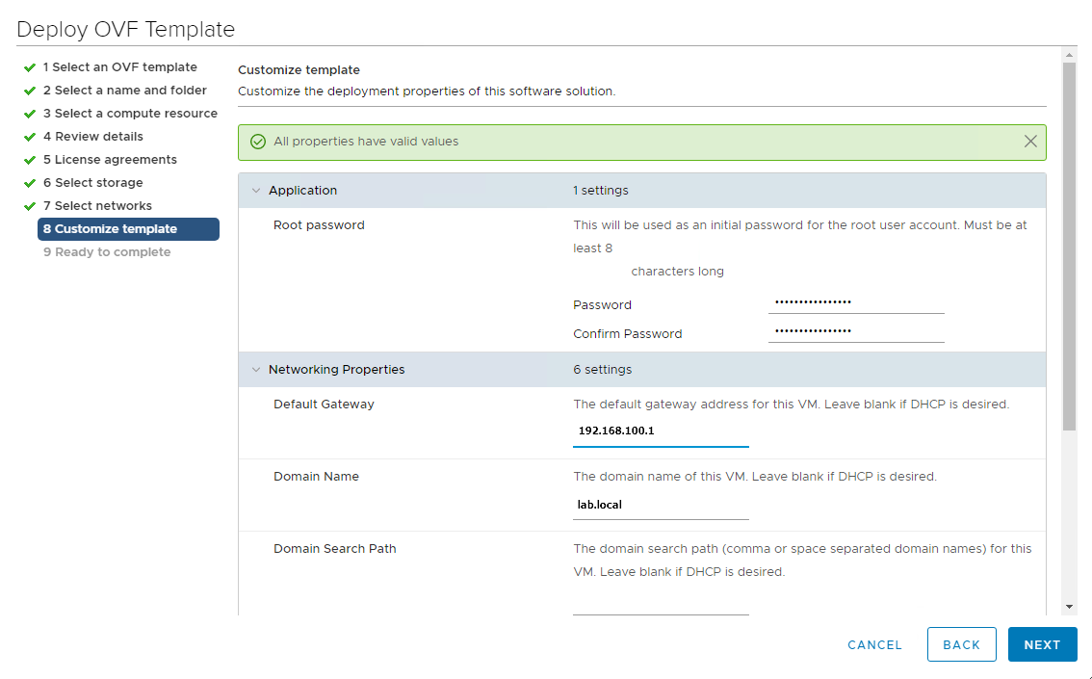Screen dimensions: 1092x679
Task: Click checkmark beside Select storage step
Action: pyautogui.click(x=30, y=183)
